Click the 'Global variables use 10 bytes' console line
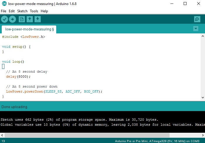Viewport: 205px width, 143px height. click(102, 125)
